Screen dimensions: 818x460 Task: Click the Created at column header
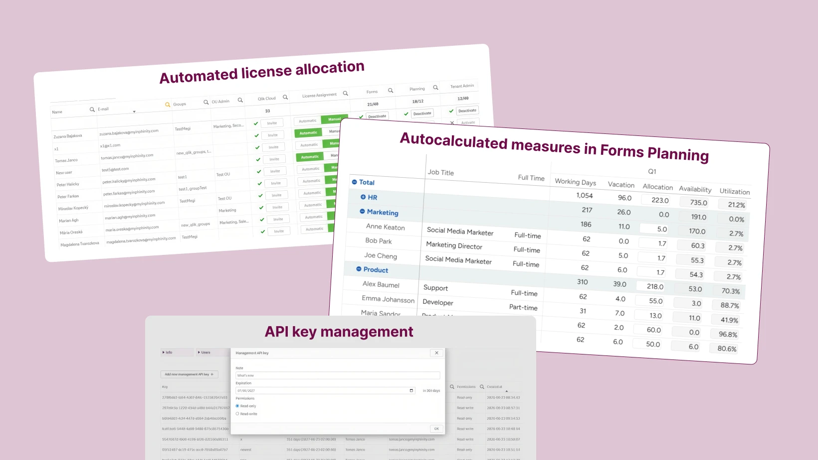coord(494,387)
